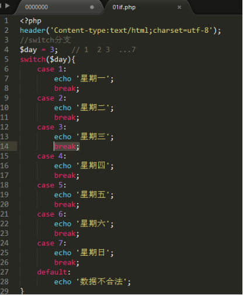Click the 'break' on line 17
Viewport: 243px width, 295px height.
tap(65, 176)
